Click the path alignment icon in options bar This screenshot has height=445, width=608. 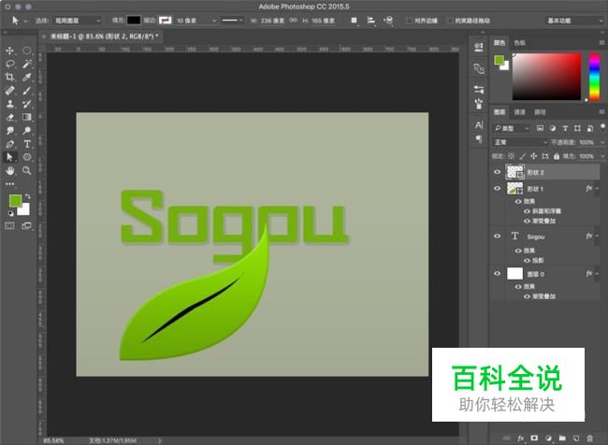click(x=371, y=21)
